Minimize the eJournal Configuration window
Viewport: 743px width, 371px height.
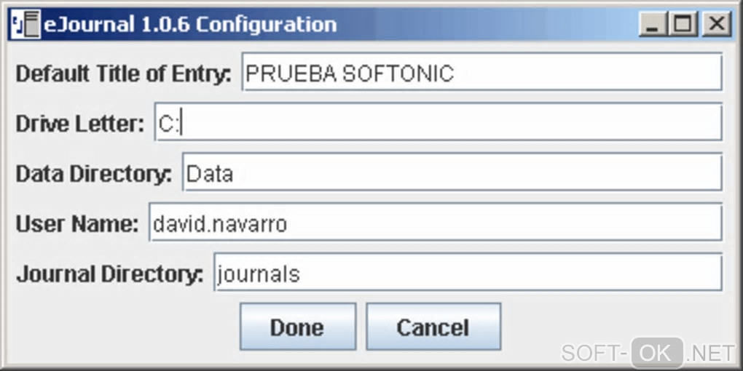(x=652, y=25)
